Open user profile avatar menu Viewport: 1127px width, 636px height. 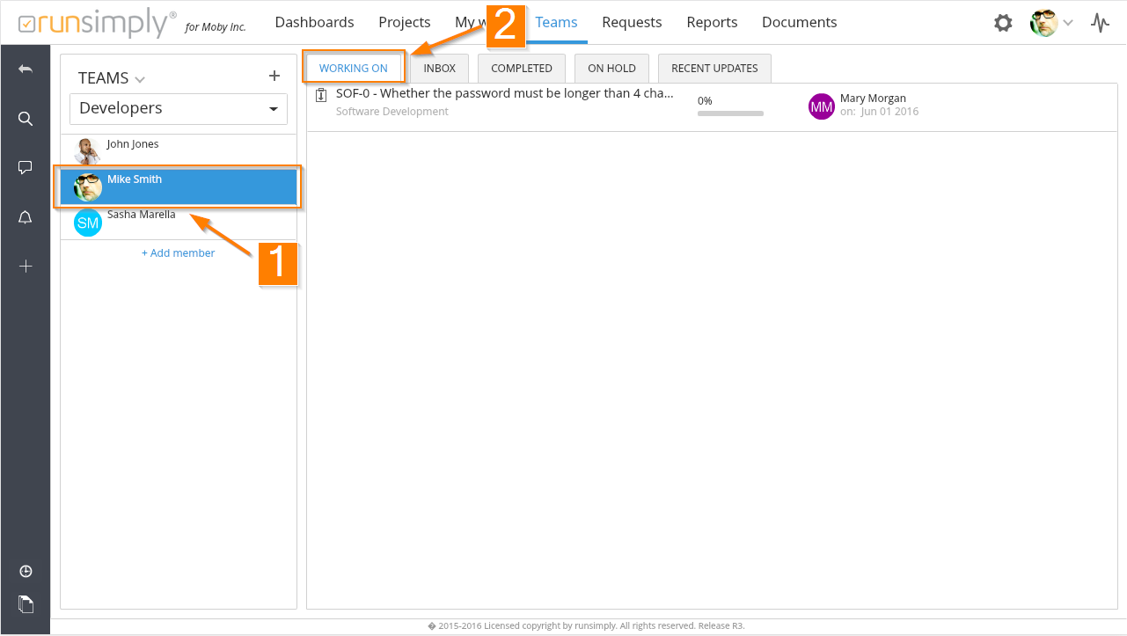pos(1051,23)
